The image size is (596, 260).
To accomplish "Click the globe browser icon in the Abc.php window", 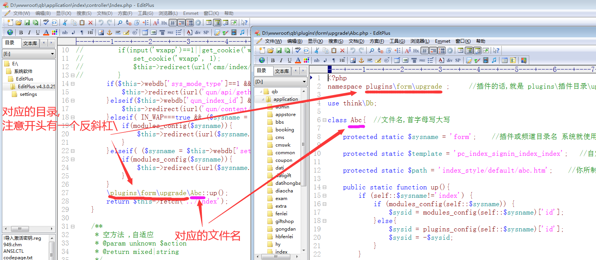I will pos(262,60).
